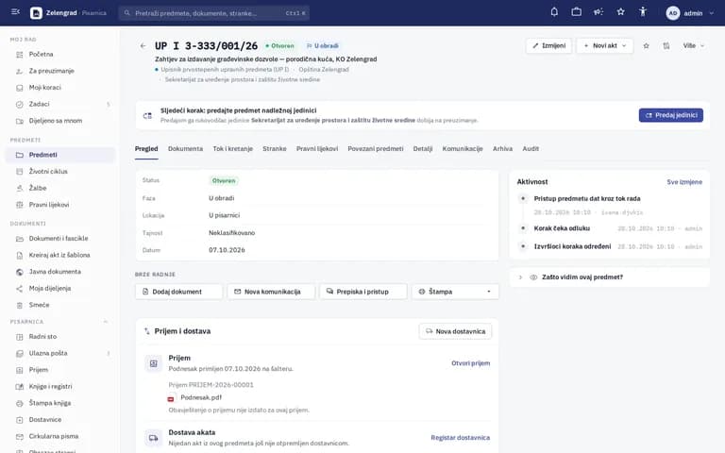Viewport: 725px width, 453px height.
Task: Open Novi akt dropdown
Action: coord(605,45)
